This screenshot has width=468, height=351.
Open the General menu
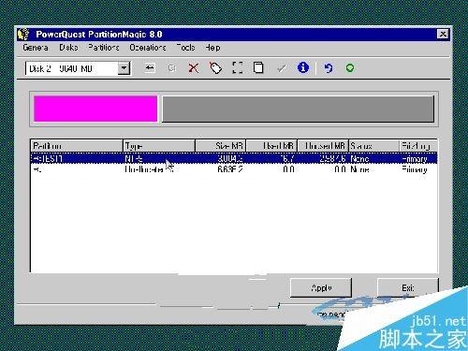pyautogui.click(x=36, y=48)
